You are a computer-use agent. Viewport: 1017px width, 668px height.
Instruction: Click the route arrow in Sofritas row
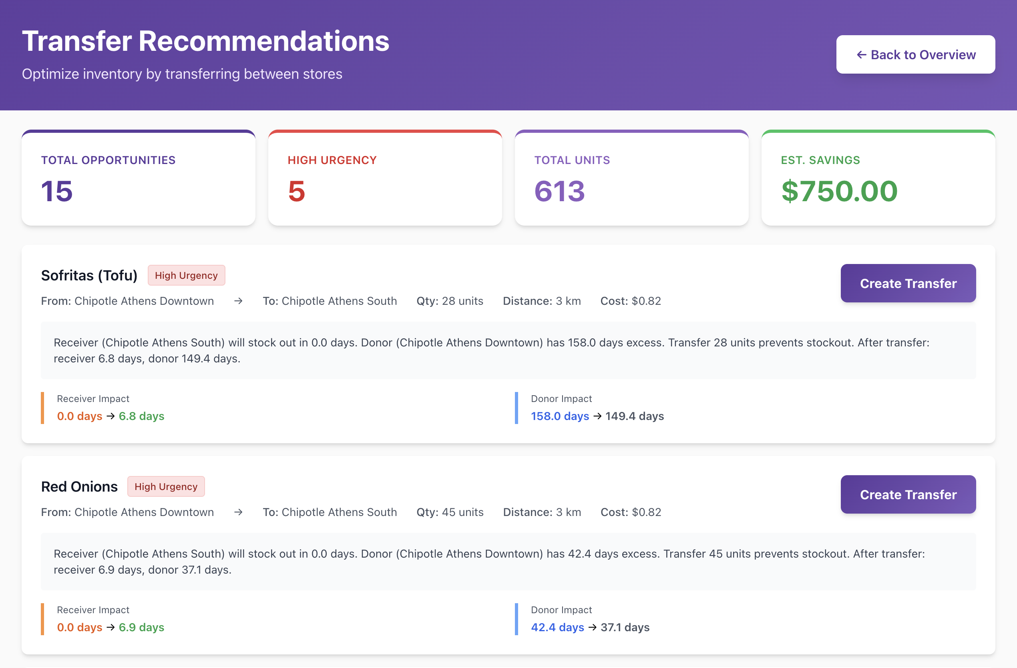239,301
